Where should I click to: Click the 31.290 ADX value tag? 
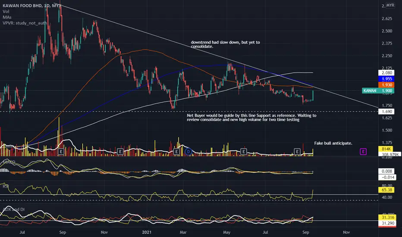[x=387, y=223]
